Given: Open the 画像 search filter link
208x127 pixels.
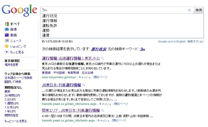Looking at the screenshot, I should pos(13,29).
